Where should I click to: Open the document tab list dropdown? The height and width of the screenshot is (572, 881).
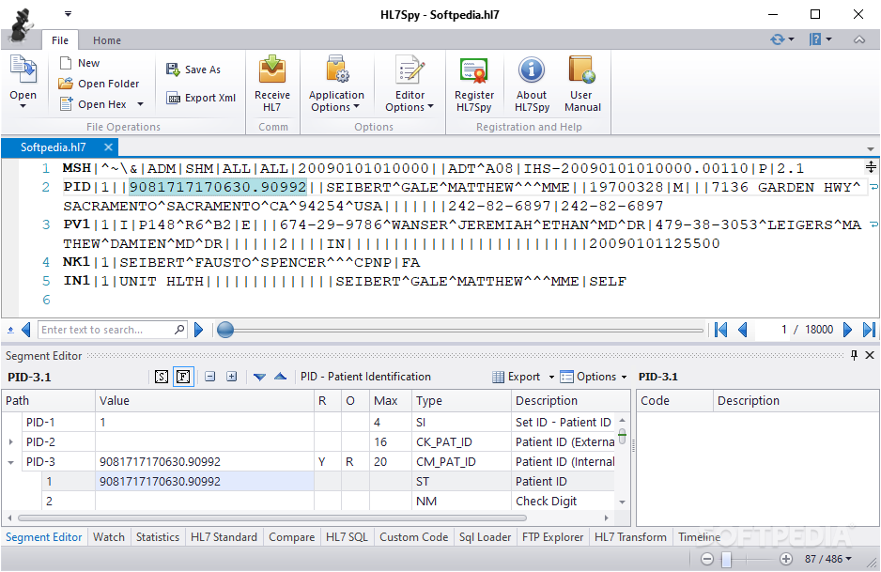click(871, 149)
